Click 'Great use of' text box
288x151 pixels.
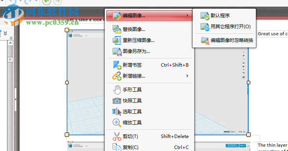pos(273,34)
